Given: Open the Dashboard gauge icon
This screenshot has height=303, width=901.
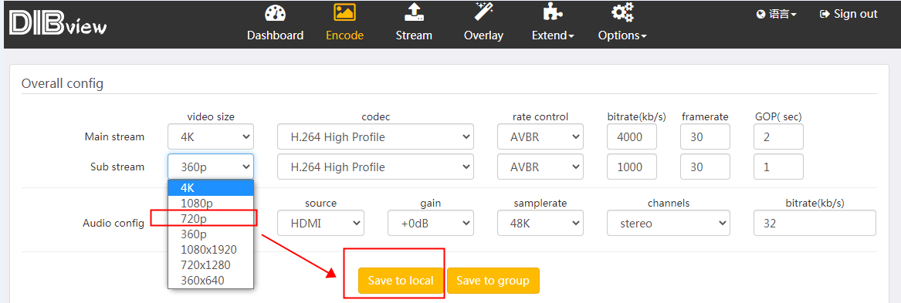Looking at the screenshot, I should [x=276, y=12].
